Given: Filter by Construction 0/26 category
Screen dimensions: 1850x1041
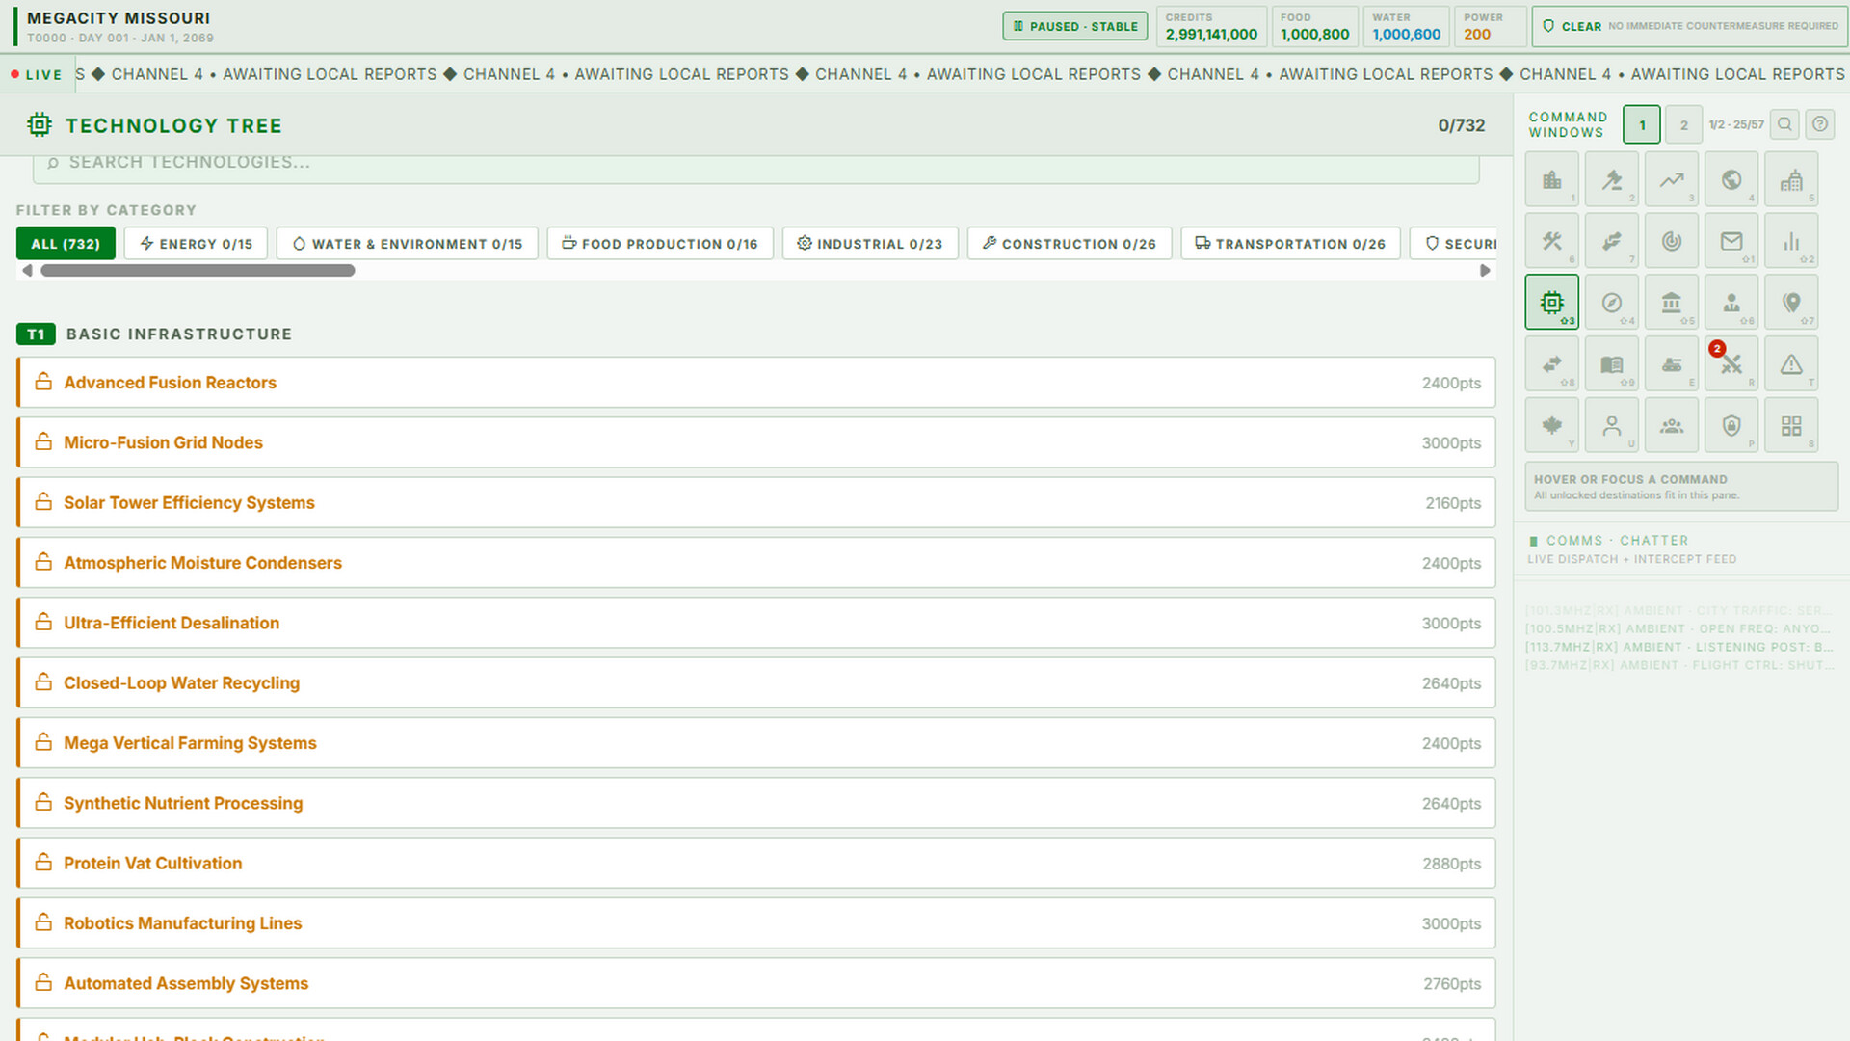Looking at the screenshot, I should tap(1070, 244).
